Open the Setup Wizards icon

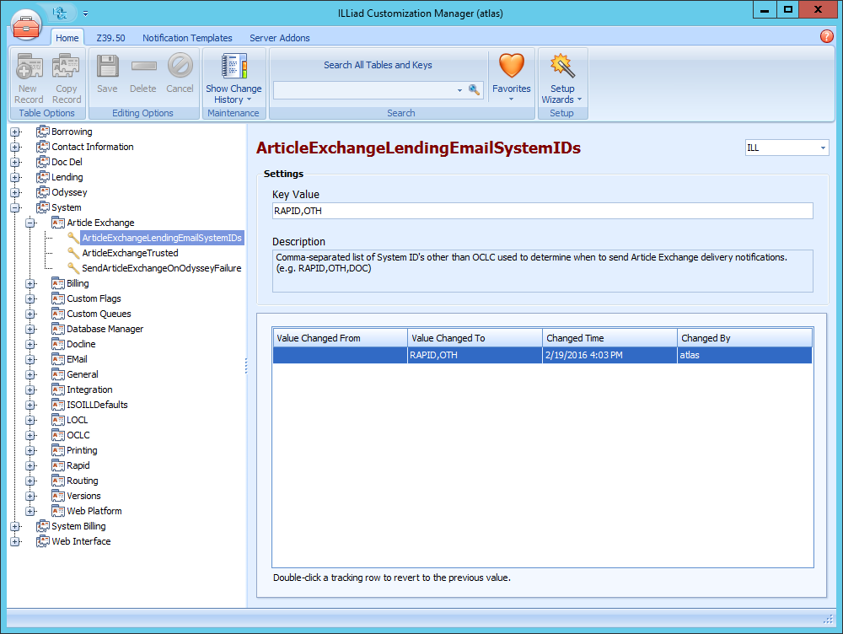coord(561,67)
